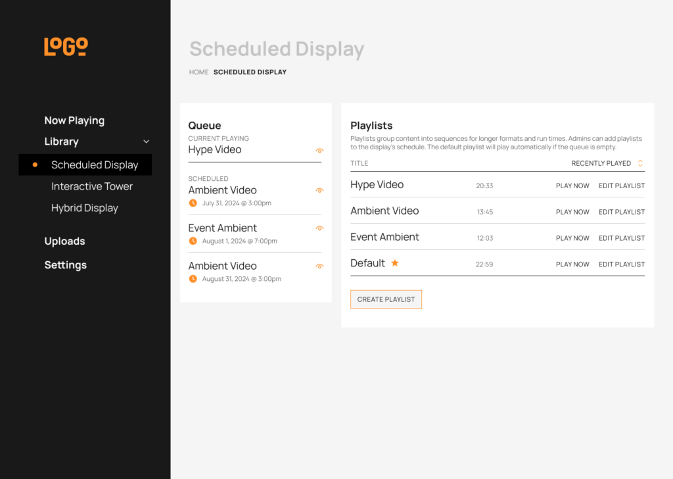The height and width of the screenshot is (479, 673).
Task: Click the 'CURRENT PLAYING' label in Queue
Action: (x=218, y=138)
